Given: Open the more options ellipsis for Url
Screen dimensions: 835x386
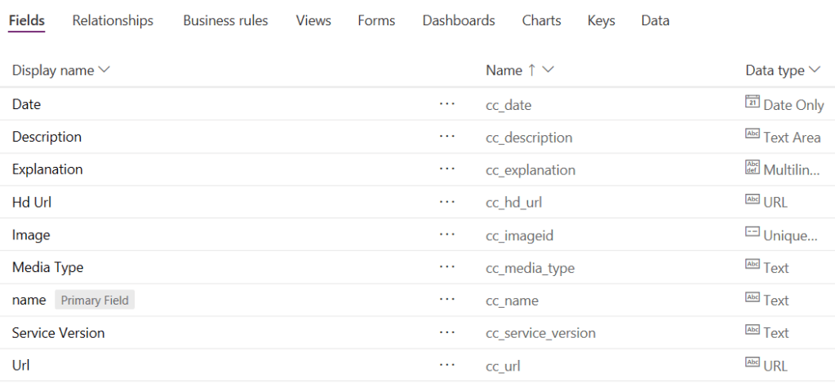Looking at the screenshot, I should click(446, 365).
